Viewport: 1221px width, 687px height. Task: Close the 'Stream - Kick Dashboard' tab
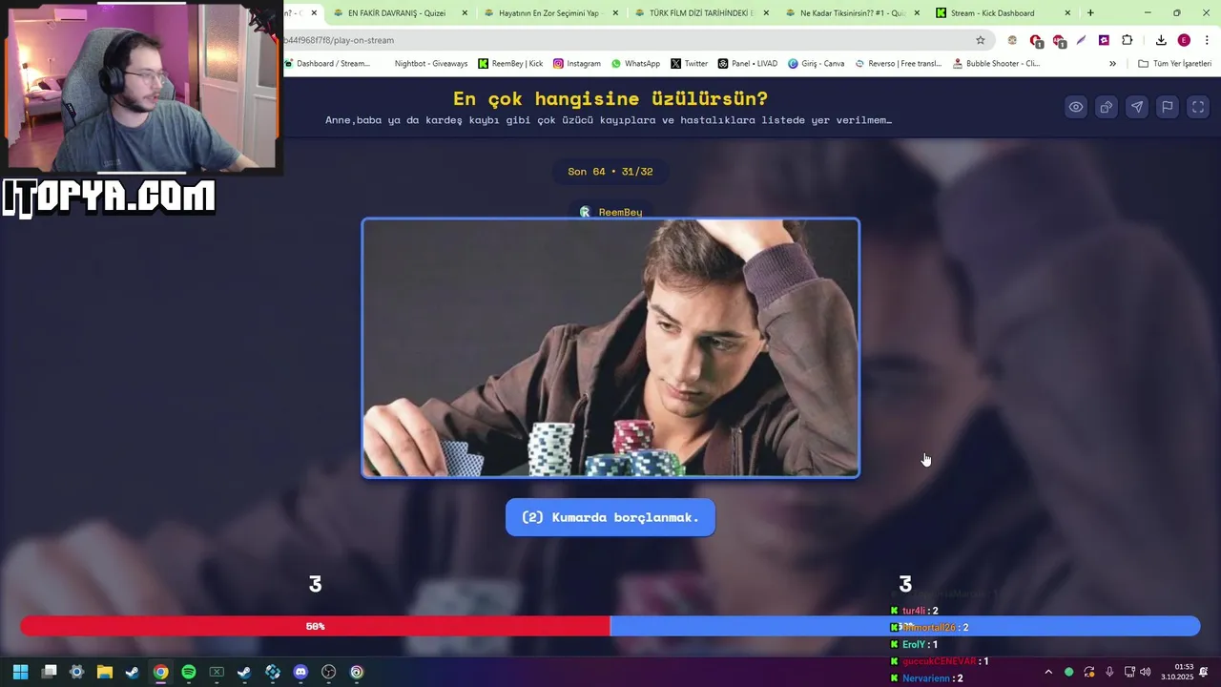click(1067, 13)
